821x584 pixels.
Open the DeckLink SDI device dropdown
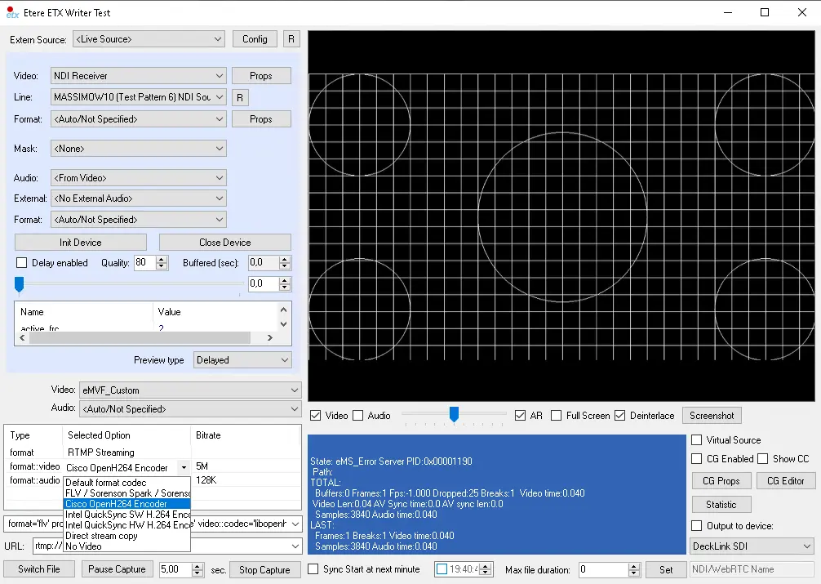tap(752, 546)
